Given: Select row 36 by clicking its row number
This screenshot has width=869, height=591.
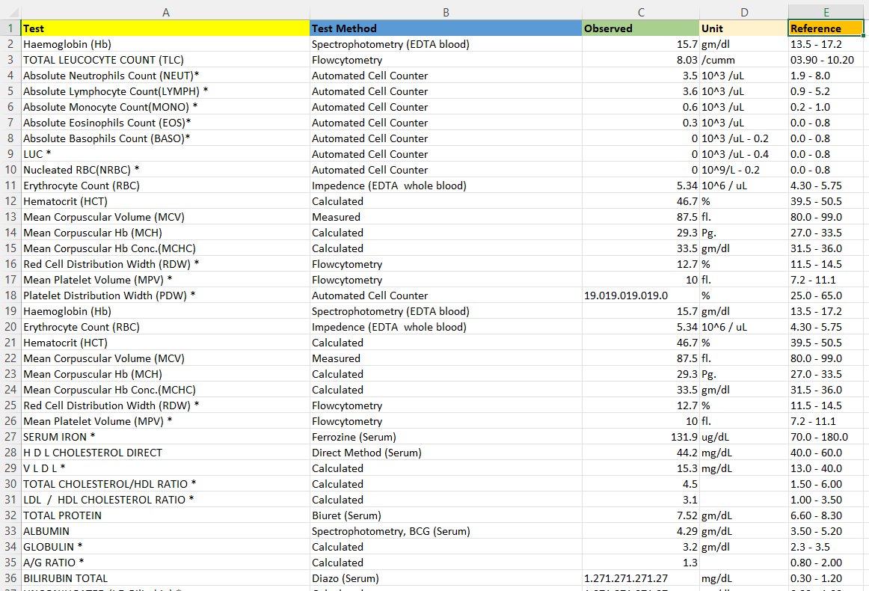Looking at the screenshot, I should (x=10, y=578).
